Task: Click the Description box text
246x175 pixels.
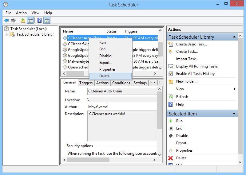Action: click(x=107, y=114)
